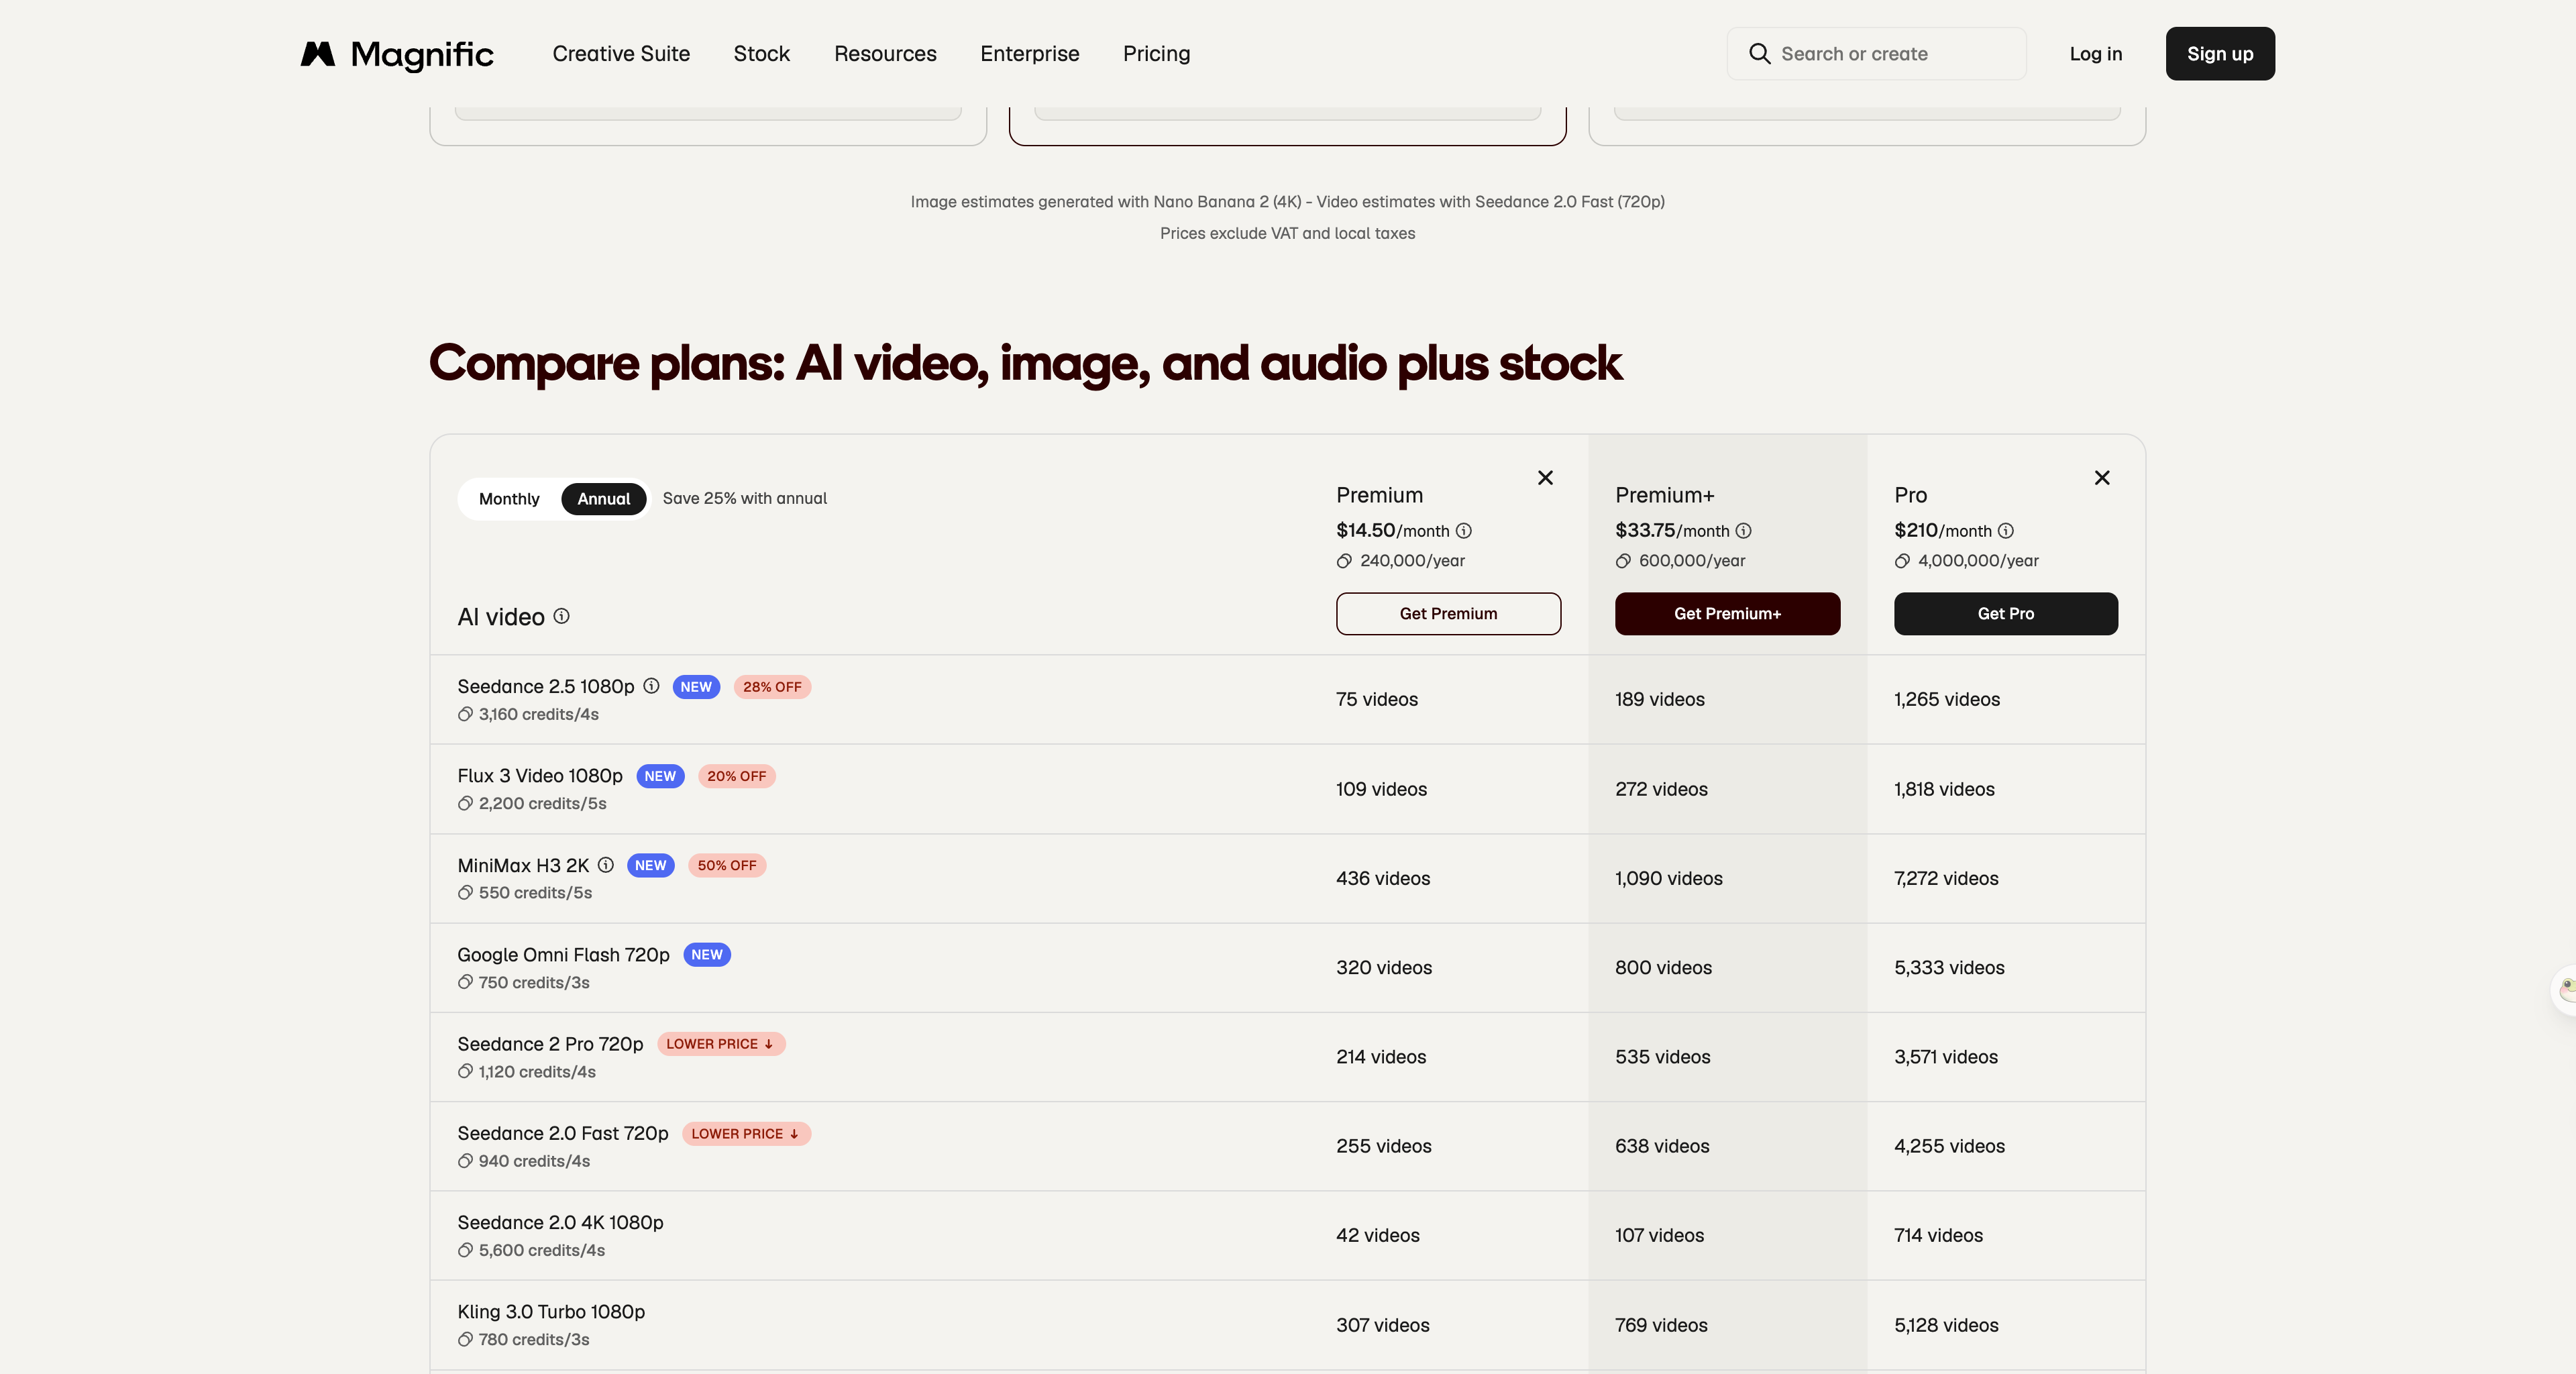Focus the Search or create field

1876,54
